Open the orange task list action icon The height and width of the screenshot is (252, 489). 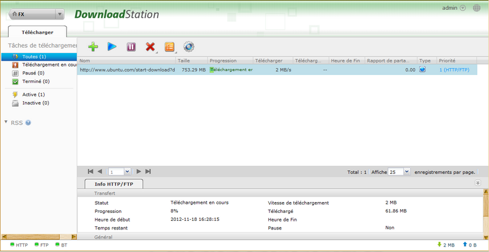(169, 47)
